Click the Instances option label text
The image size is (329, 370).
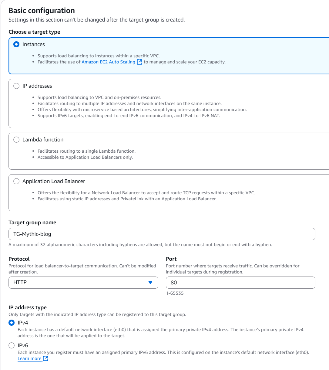point(34,44)
